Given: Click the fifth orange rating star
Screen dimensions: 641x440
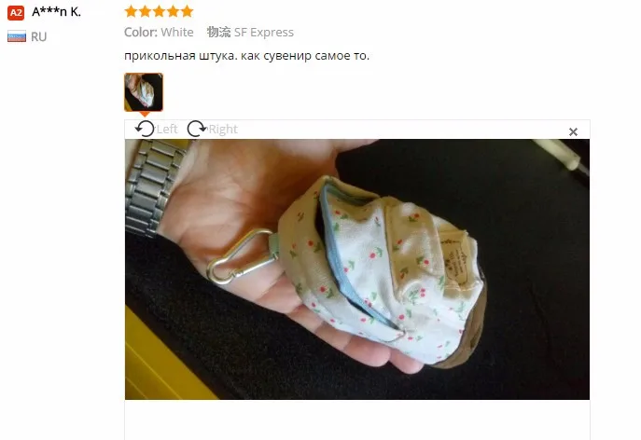Looking at the screenshot, I should click(187, 11).
